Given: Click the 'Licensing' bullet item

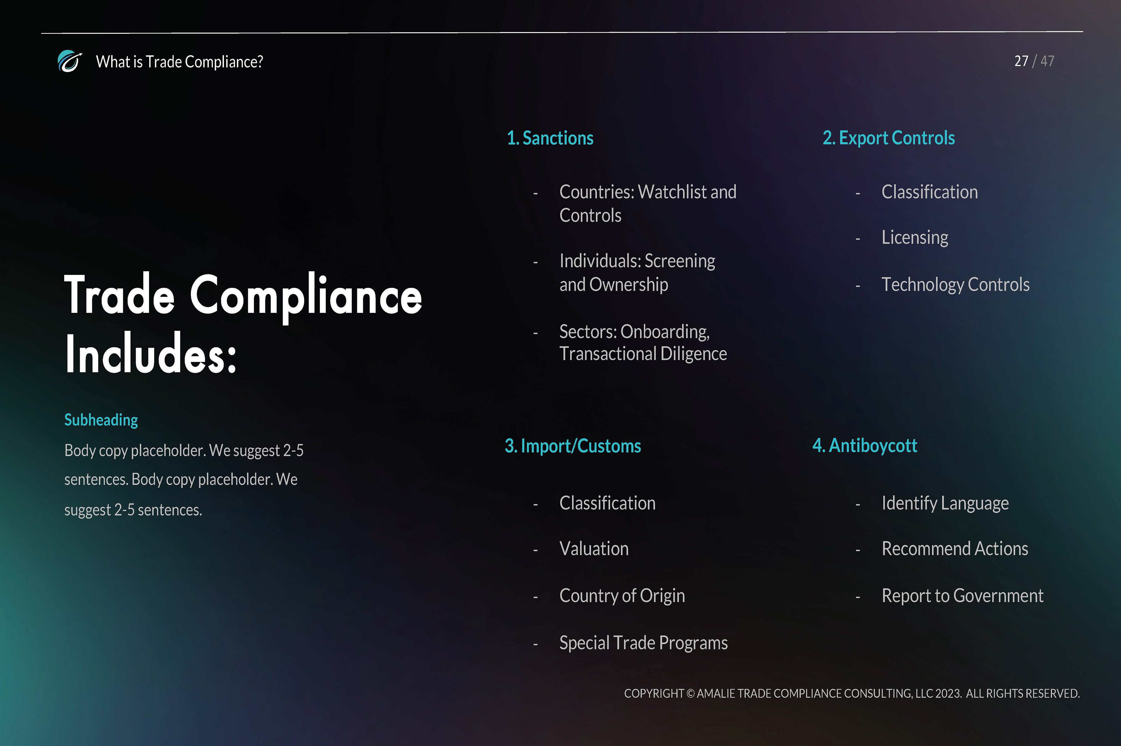Looking at the screenshot, I should pos(914,237).
